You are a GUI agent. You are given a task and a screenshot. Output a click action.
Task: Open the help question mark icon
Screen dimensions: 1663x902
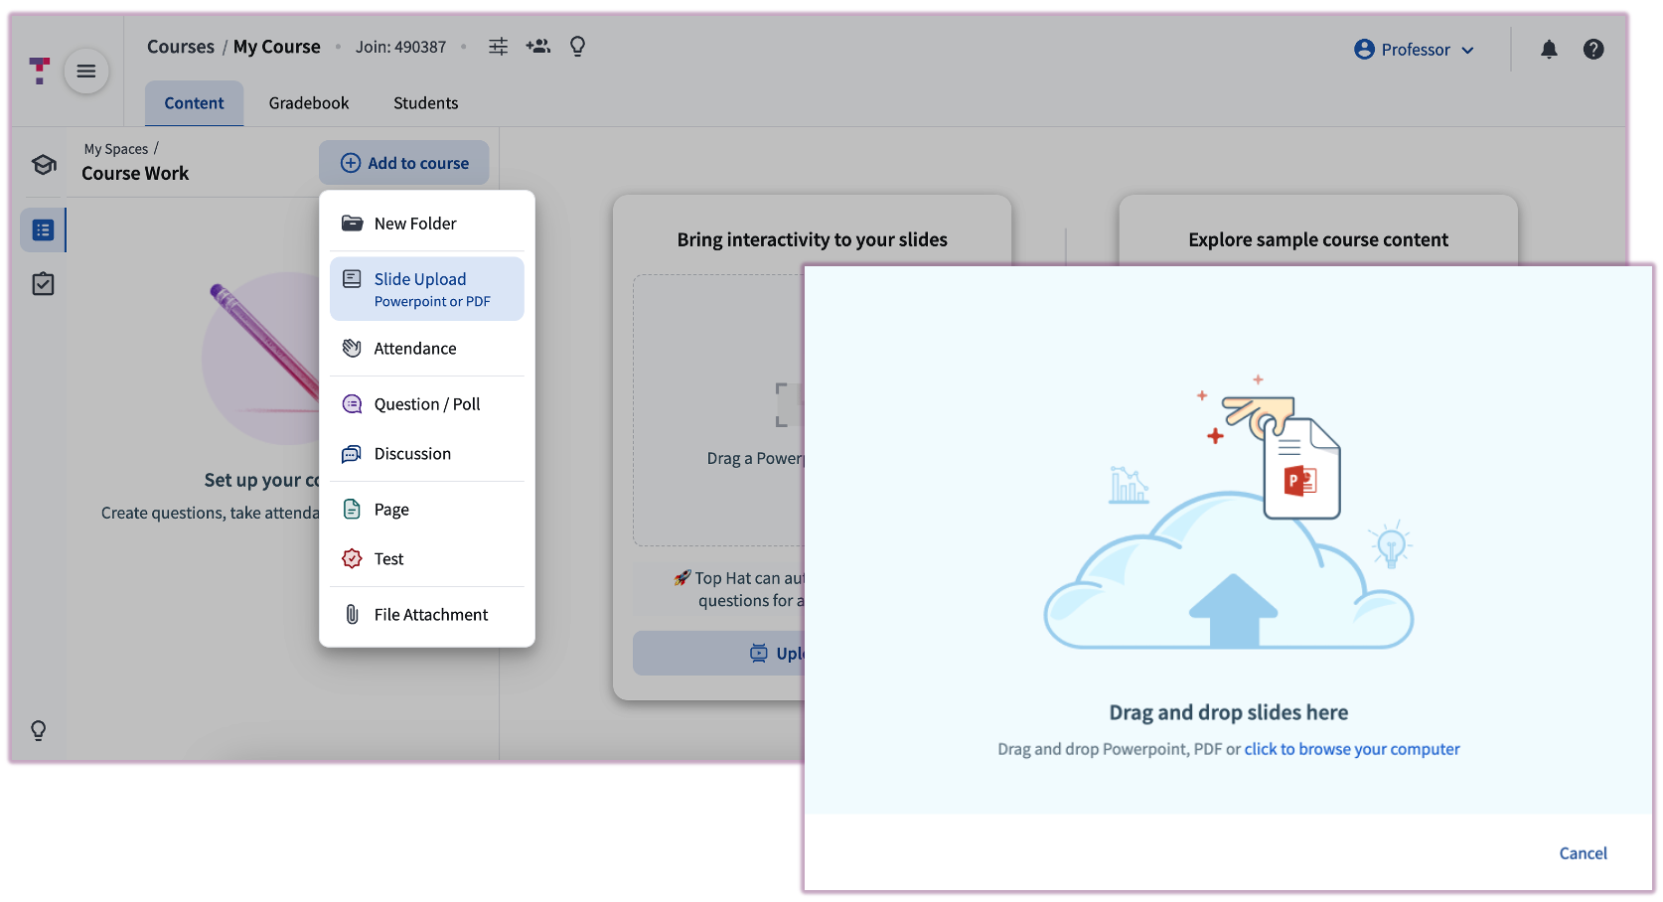click(1592, 50)
